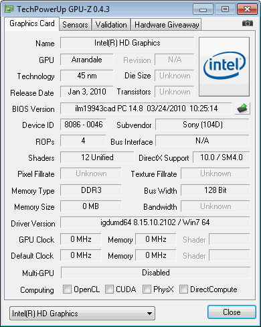This screenshot has width=261, height=327.
Task: Click the Memory Type field DDR3
Action: tap(91, 190)
